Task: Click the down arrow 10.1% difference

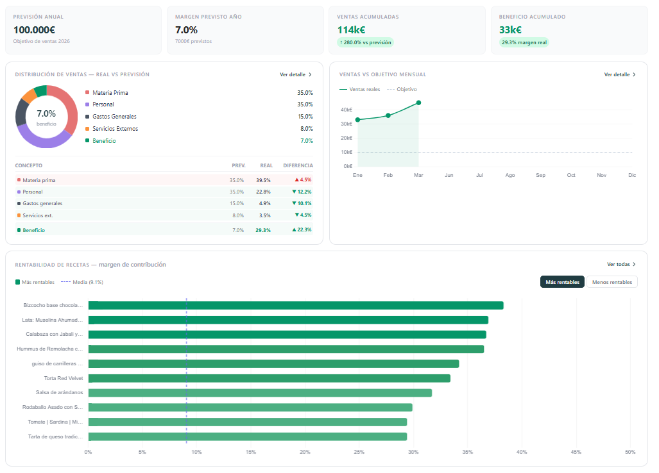Action: [x=302, y=203]
